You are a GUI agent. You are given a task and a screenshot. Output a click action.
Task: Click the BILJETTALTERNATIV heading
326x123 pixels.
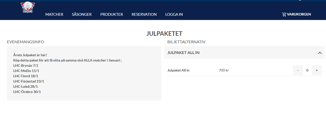coord(186,42)
